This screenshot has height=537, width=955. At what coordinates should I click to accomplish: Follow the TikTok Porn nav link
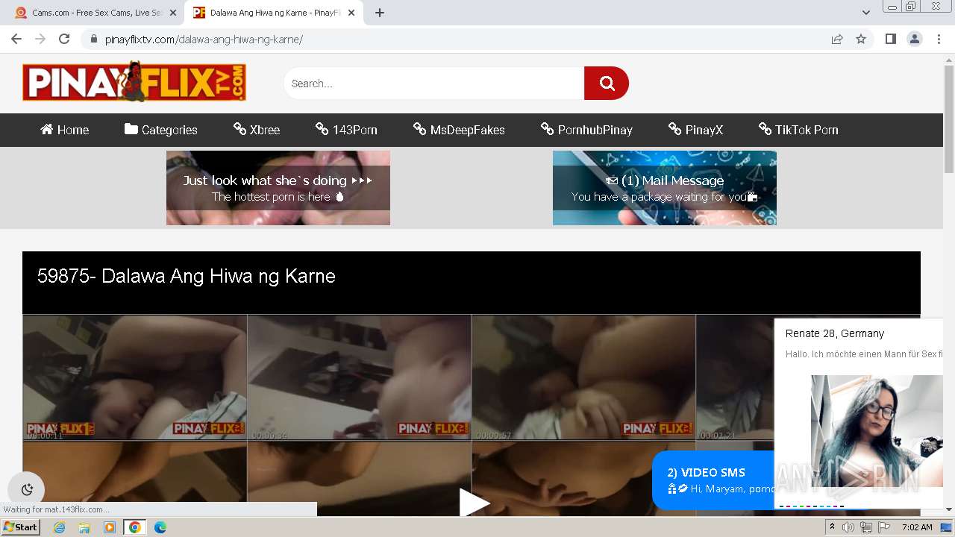point(798,130)
